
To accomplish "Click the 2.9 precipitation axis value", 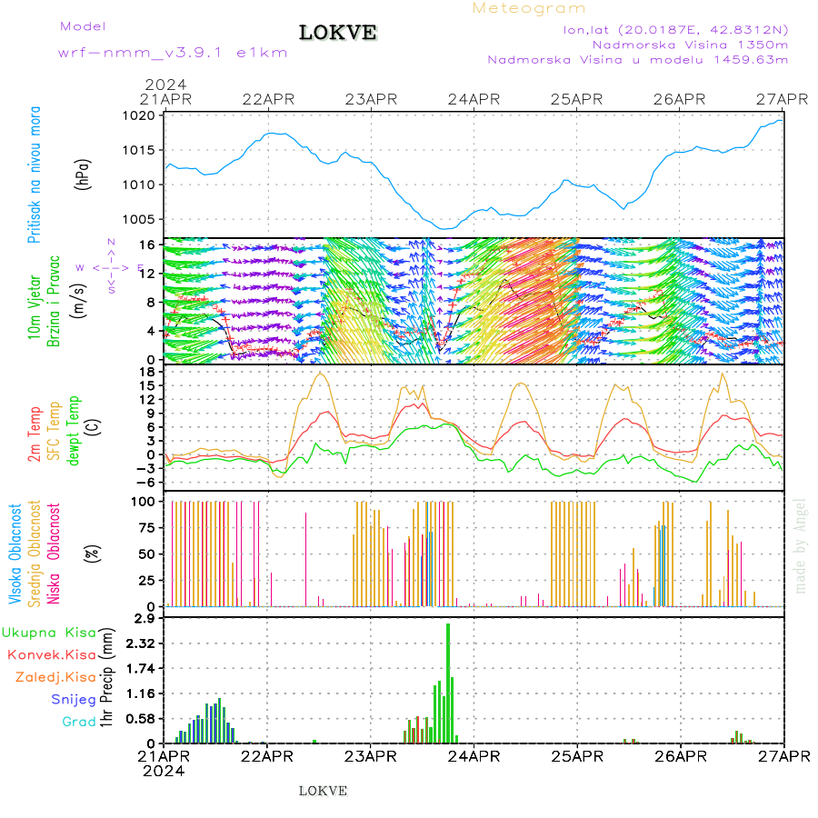I will pos(145,619).
